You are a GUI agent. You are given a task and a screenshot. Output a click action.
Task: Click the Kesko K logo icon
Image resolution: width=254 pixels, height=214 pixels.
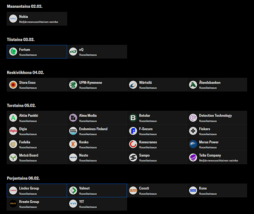point(73,144)
